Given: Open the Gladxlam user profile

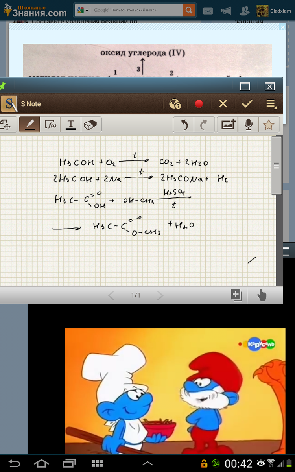Looking at the screenshot, I should [x=274, y=11].
